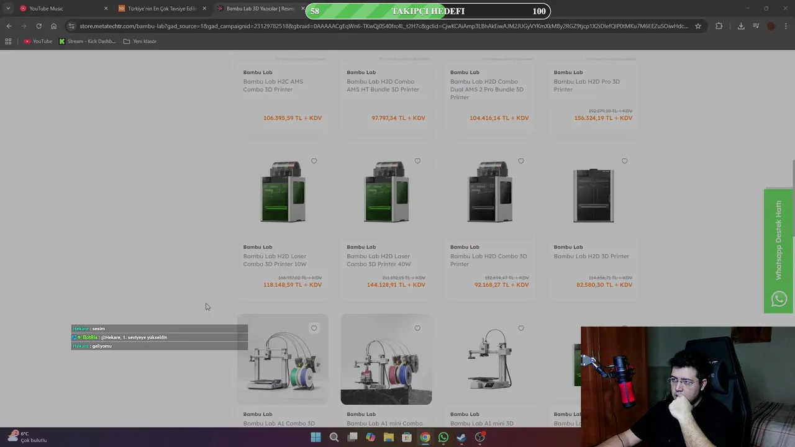
Task: Open the WhatsApp Destek Hattı side button
Action: (x=778, y=251)
